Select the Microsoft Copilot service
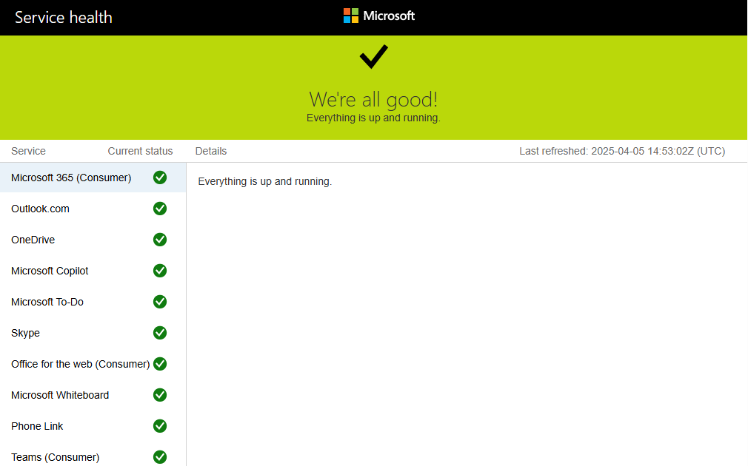This screenshot has height=466, width=748. coord(93,271)
